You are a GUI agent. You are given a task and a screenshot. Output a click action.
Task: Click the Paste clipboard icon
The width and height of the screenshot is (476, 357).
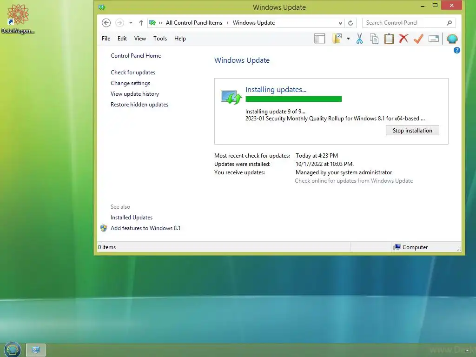389,39
